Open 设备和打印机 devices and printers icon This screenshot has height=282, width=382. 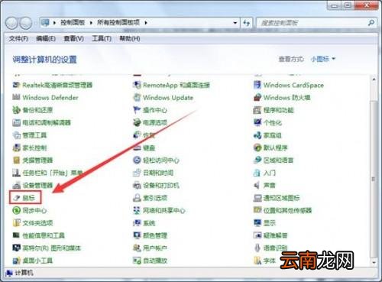pyautogui.click(x=137, y=185)
